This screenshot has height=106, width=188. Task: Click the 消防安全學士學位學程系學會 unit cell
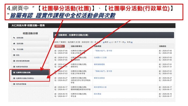[x=81, y=82]
